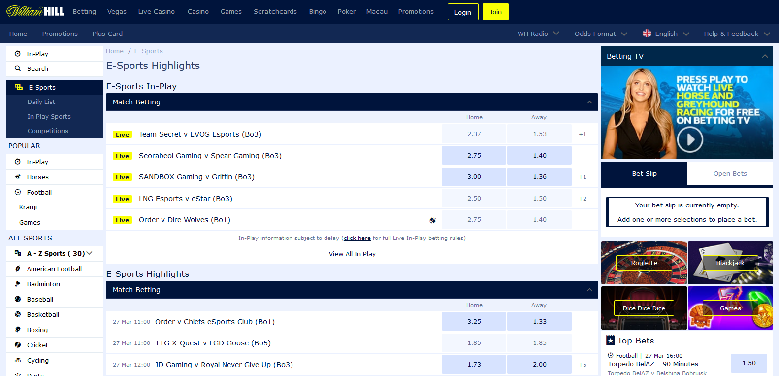Collapse the Betting TV panel
Image resolution: width=779 pixels, height=376 pixels.
pyautogui.click(x=765, y=56)
